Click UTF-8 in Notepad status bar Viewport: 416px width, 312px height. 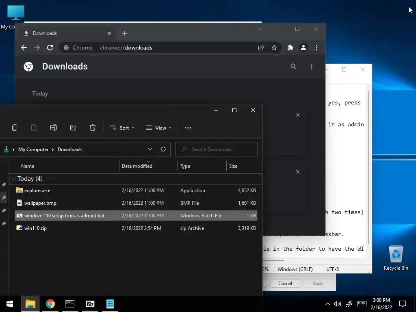tap(333, 269)
